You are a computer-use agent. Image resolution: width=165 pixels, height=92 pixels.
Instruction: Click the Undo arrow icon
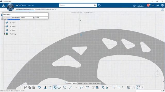39,87
